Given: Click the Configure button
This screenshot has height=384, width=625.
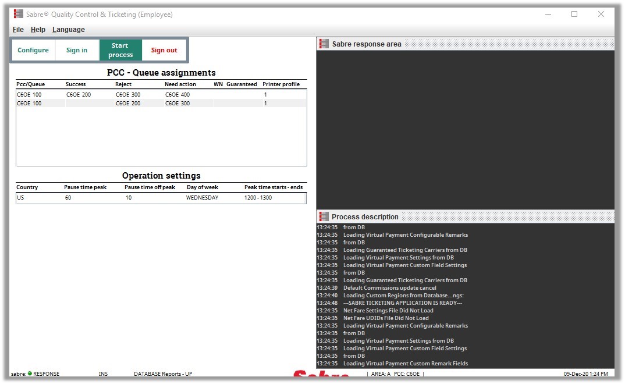Looking at the screenshot, I should point(33,50).
